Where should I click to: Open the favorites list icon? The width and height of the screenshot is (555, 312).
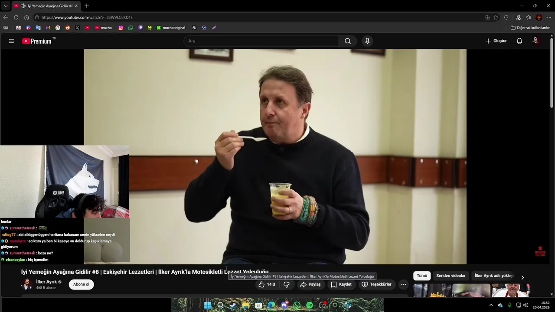529,17
